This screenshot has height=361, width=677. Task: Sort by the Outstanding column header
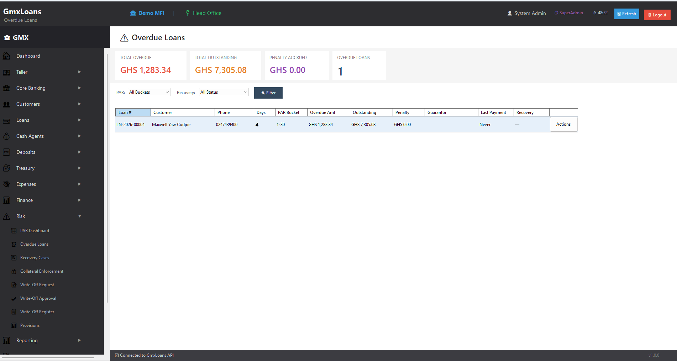pos(371,113)
